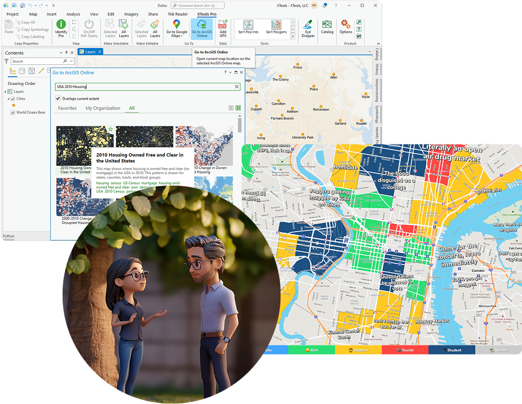522x404 pixels.
Task: Click Copy Symbology in ribbon
Action: point(32,29)
